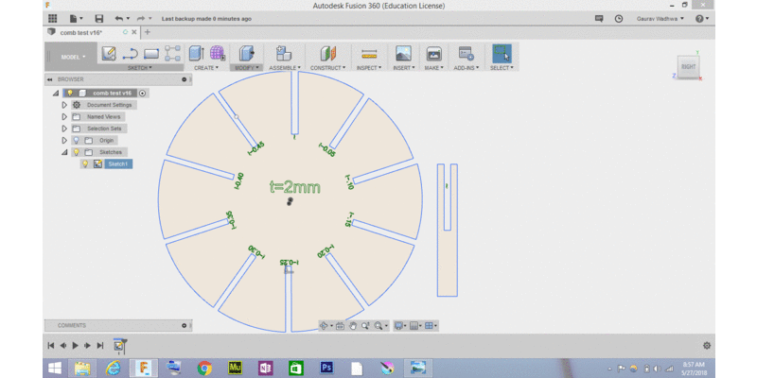Open the job status clock icon
Image resolution: width=757 pixels, height=378 pixels.
[x=619, y=18]
